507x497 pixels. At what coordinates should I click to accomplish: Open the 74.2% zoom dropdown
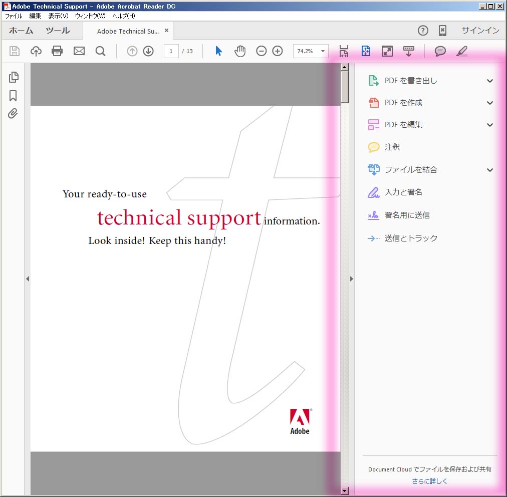point(323,51)
